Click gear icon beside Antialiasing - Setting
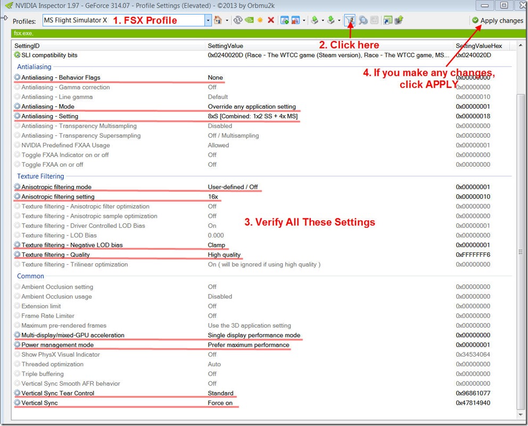 (17, 116)
